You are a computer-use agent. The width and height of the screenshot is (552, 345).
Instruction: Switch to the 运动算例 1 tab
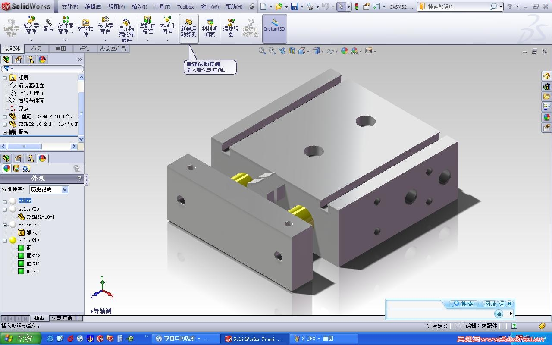(65, 318)
